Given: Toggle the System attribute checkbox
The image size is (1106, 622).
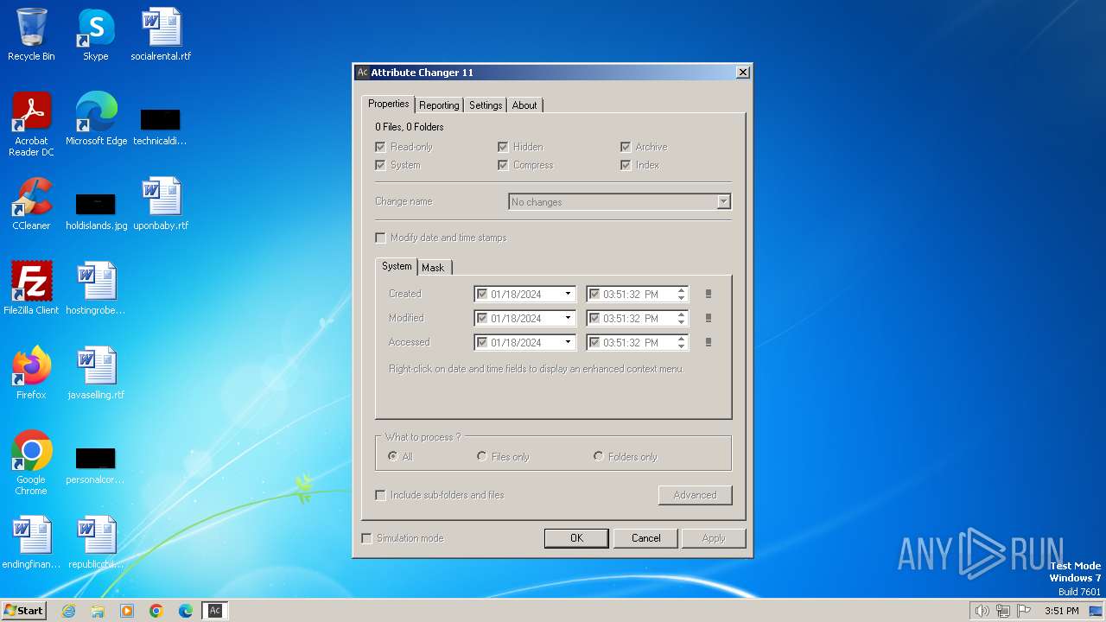Looking at the screenshot, I should (380, 165).
